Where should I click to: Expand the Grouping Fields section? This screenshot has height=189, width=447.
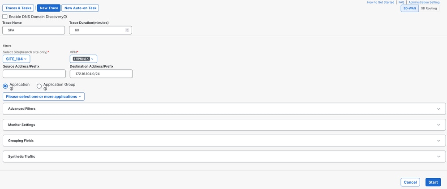click(224, 141)
